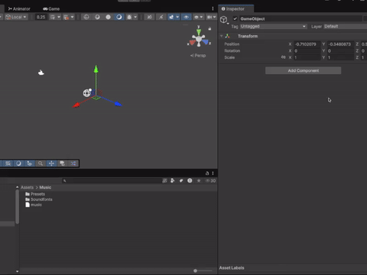Screen dimensions: 367x275
Task: Open the snap increment dropdown arrow
Action: click(x=73, y=17)
